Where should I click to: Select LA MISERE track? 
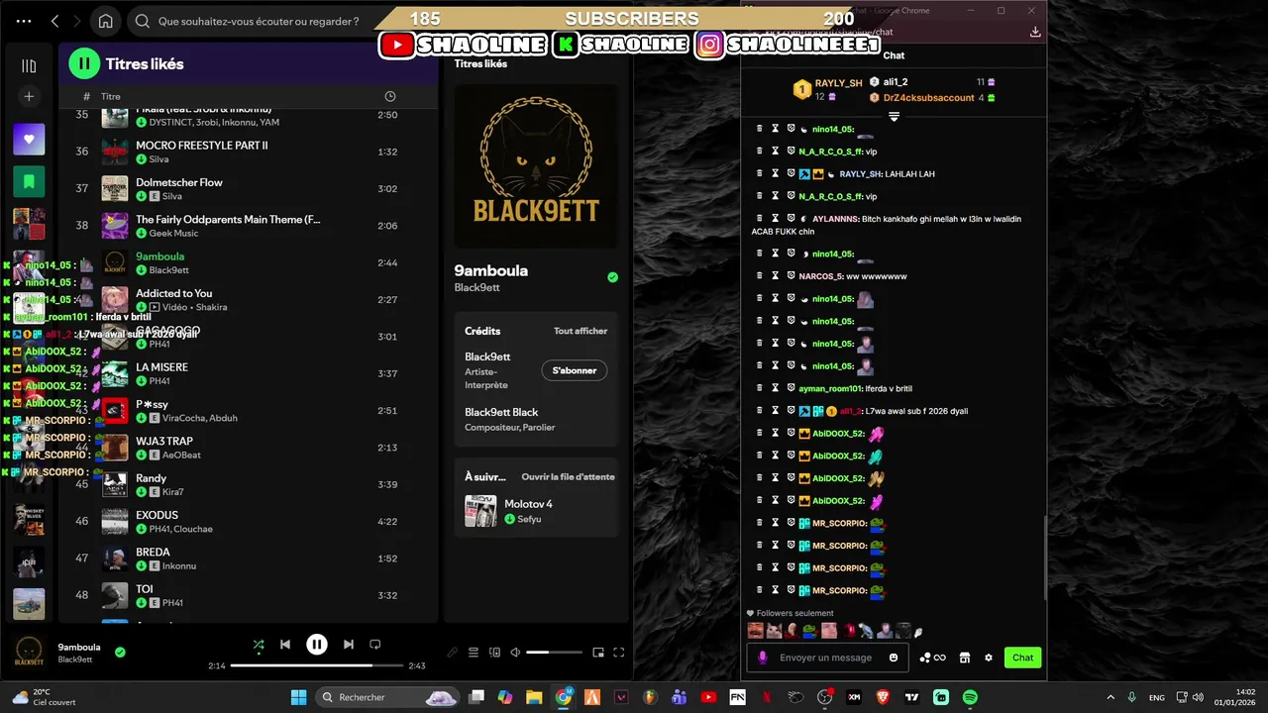249,373
